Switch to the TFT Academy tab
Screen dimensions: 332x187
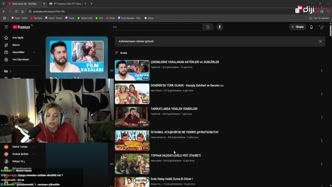coord(67,4)
